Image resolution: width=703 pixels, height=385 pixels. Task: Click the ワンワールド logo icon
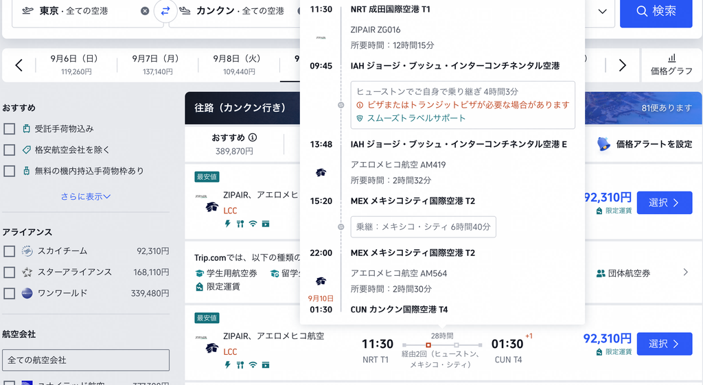[x=27, y=294]
